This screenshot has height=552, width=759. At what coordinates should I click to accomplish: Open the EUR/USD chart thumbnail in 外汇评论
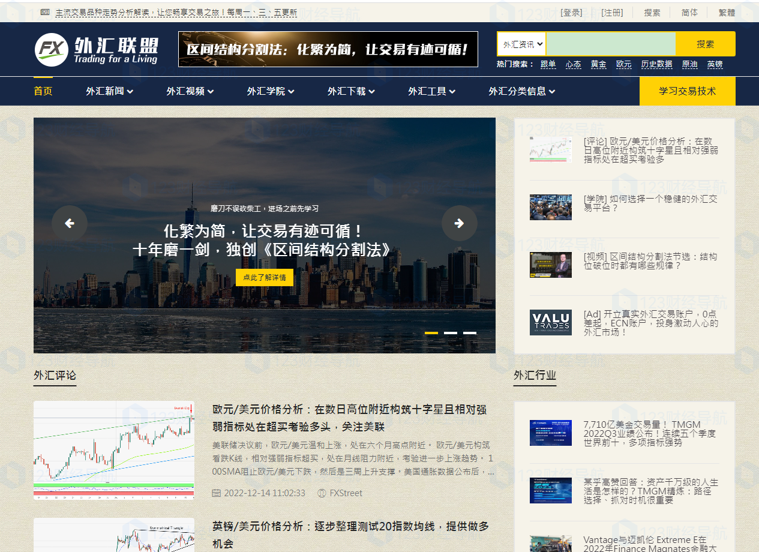coord(114,450)
